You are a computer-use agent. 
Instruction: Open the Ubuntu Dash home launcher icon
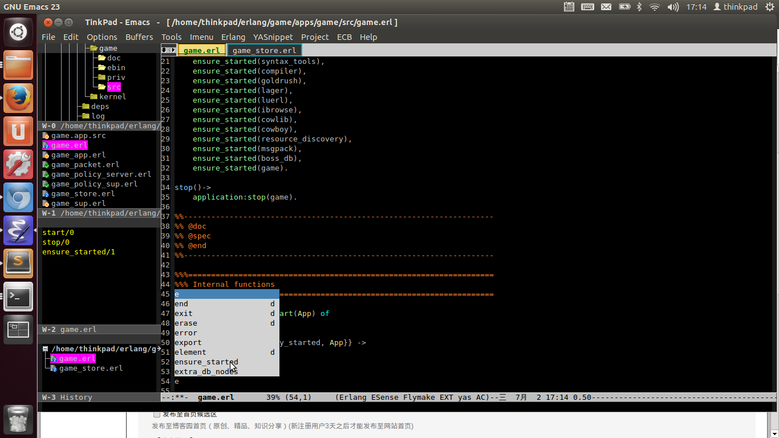(x=18, y=32)
